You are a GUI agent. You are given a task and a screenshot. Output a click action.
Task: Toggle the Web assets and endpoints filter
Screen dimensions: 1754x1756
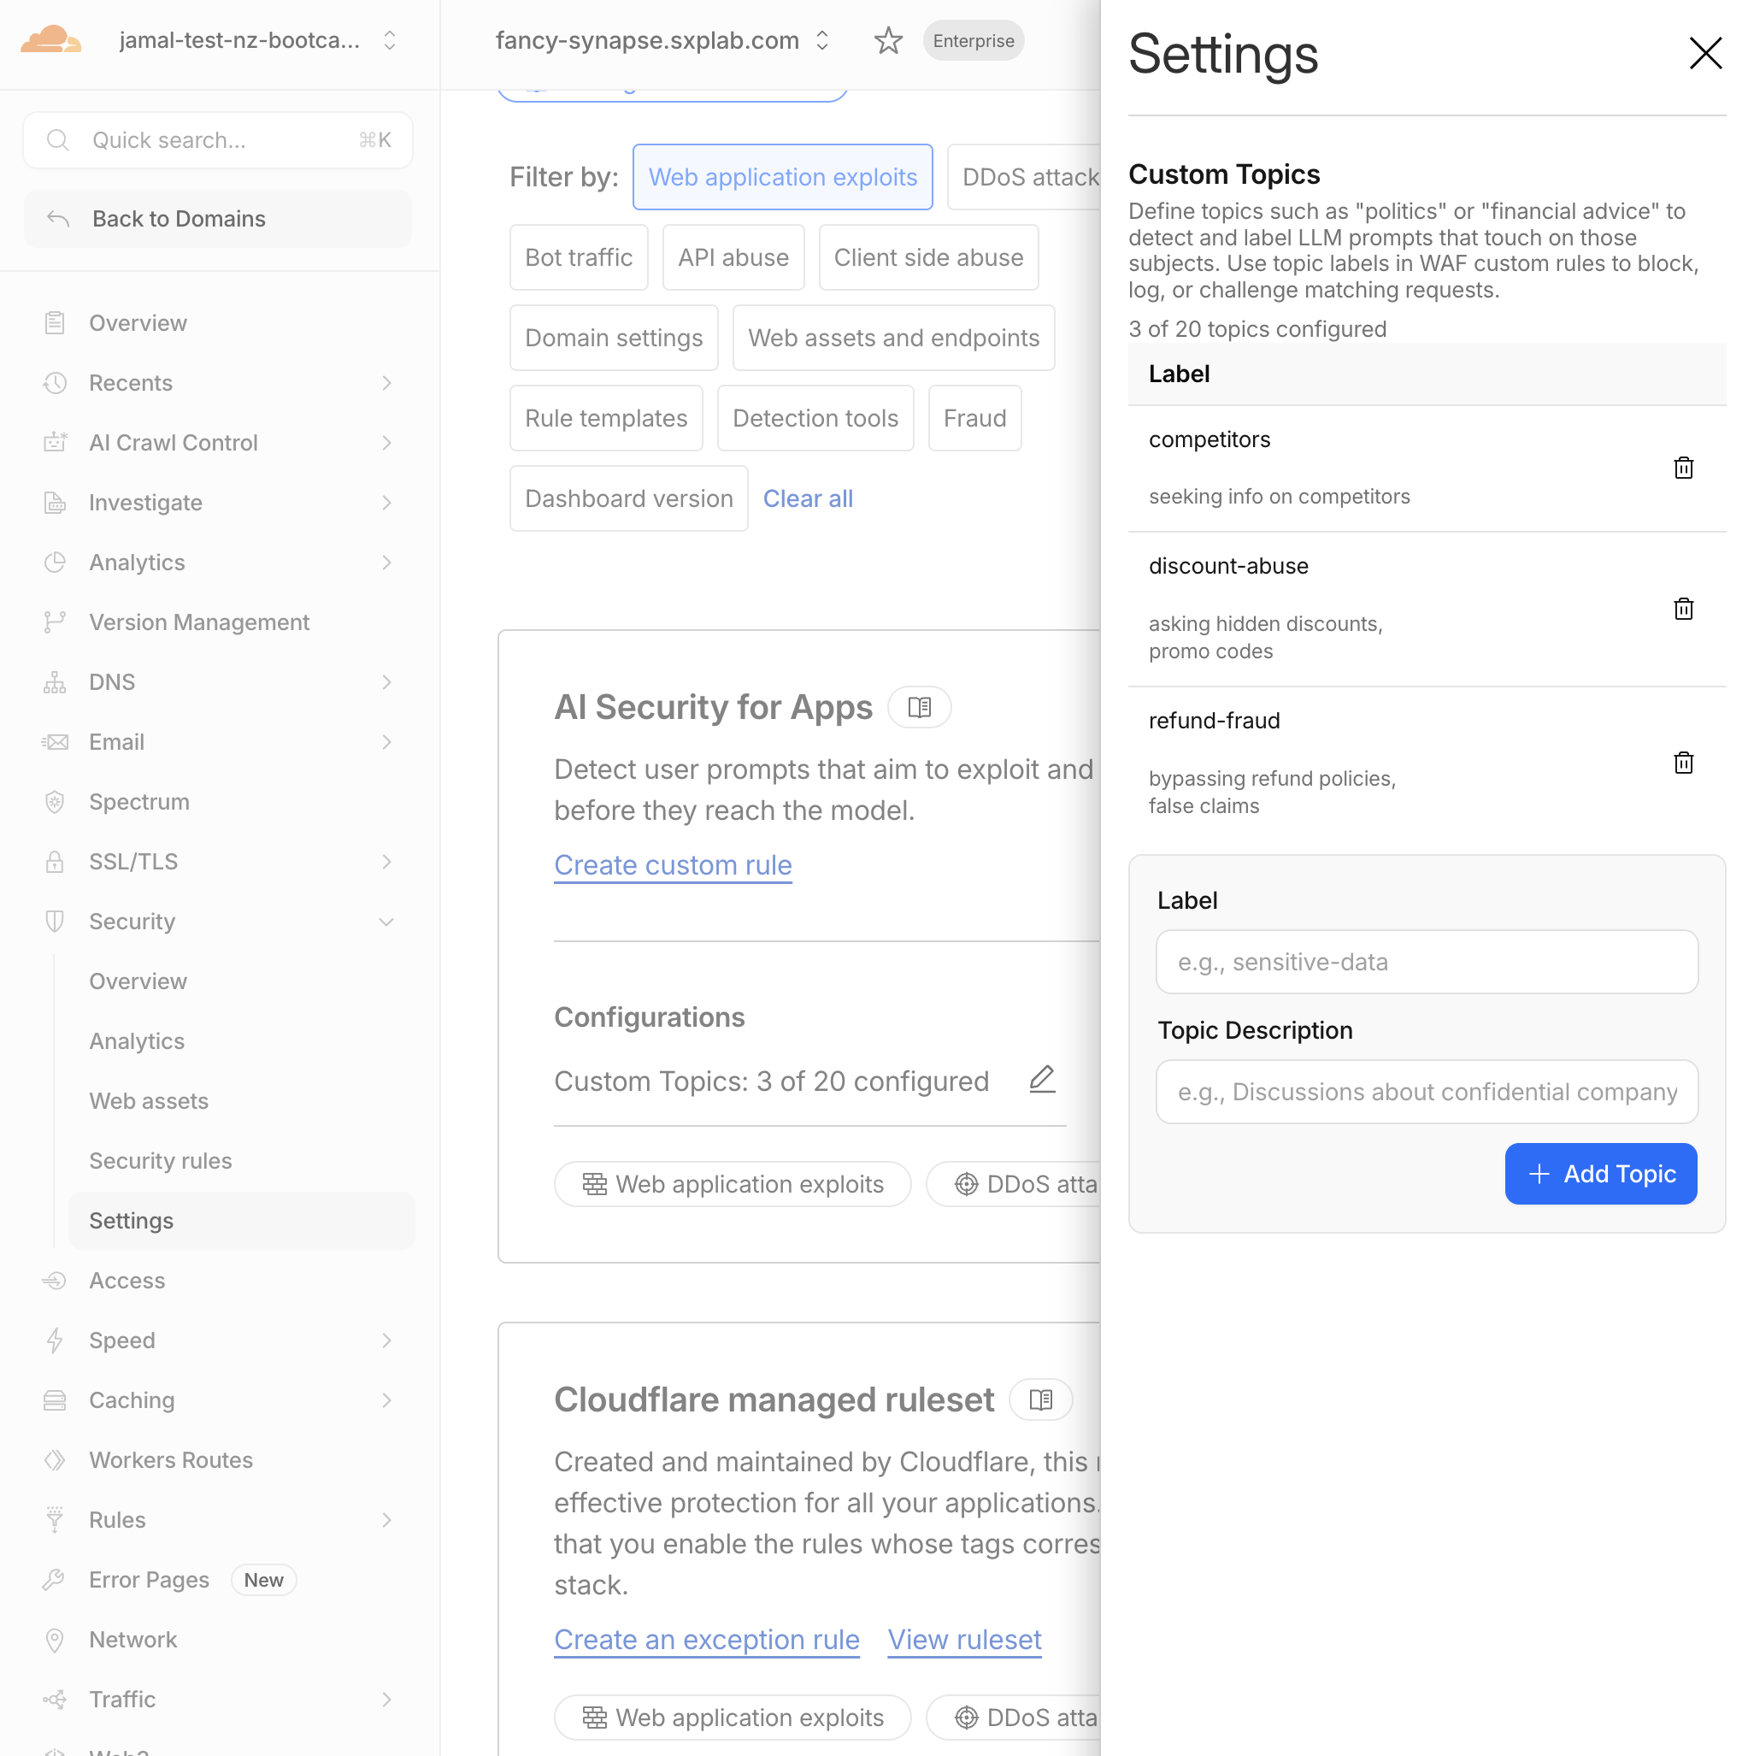[892, 337]
